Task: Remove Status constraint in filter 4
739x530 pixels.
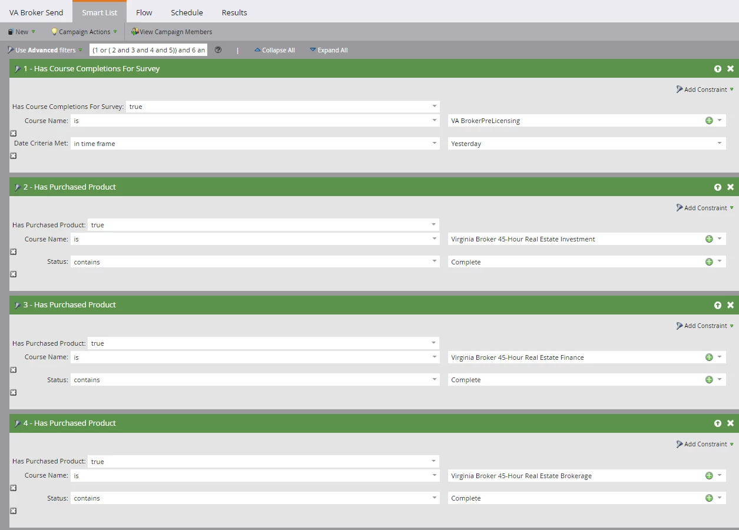Action: (x=14, y=511)
